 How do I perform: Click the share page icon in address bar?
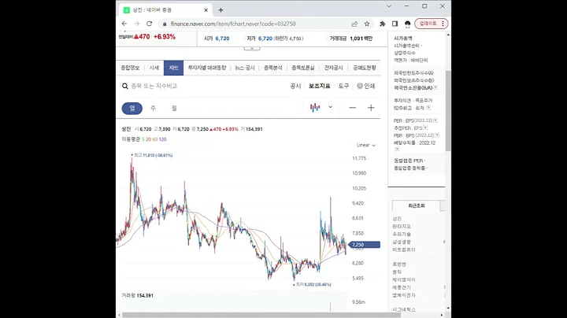click(354, 24)
